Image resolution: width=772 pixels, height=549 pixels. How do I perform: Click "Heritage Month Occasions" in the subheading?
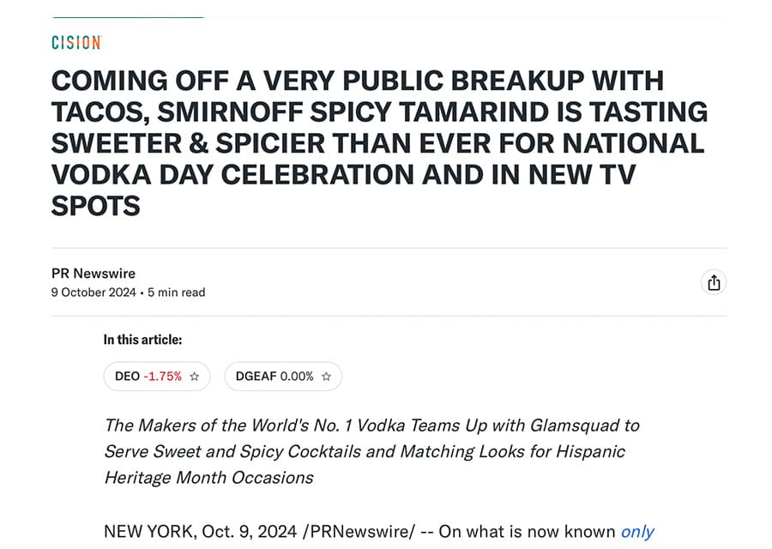click(x=208, y=477)
